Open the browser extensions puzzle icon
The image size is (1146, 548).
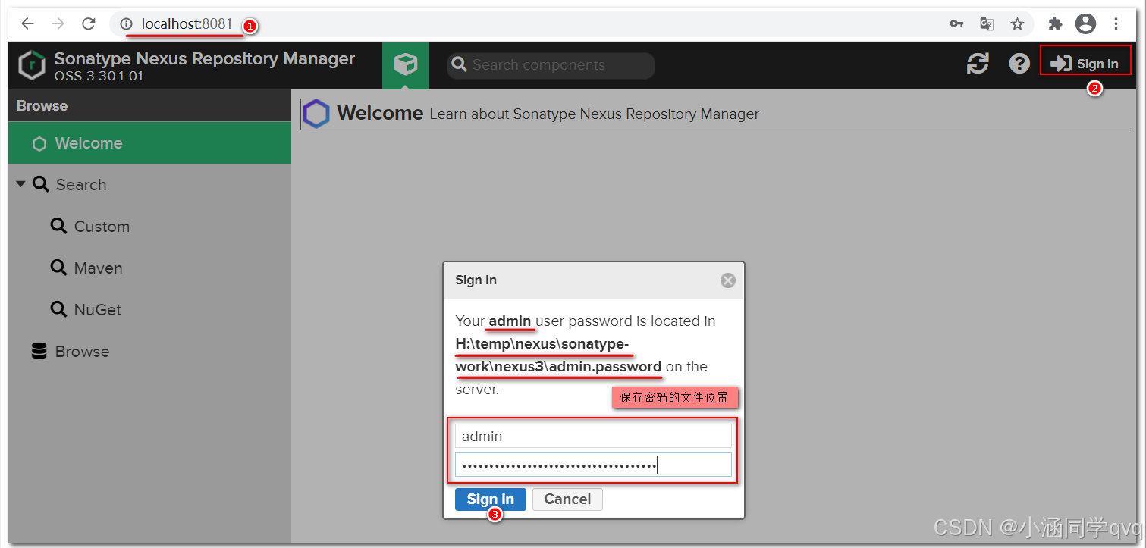click(1055, 24)
